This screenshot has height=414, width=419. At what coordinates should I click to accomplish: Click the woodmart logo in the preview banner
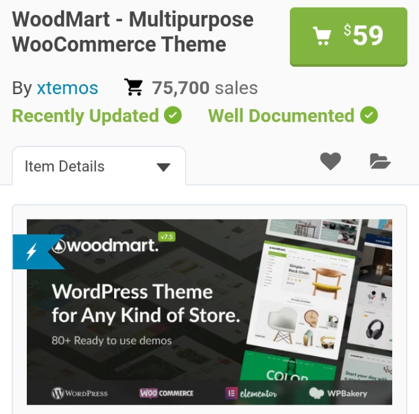(105, 246)
